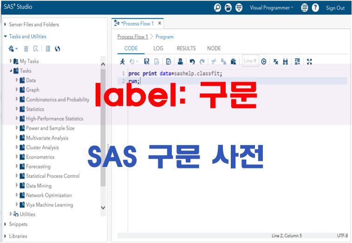Expand the Statistics tasks folder
352x243 pixels.
pos(17,109)
